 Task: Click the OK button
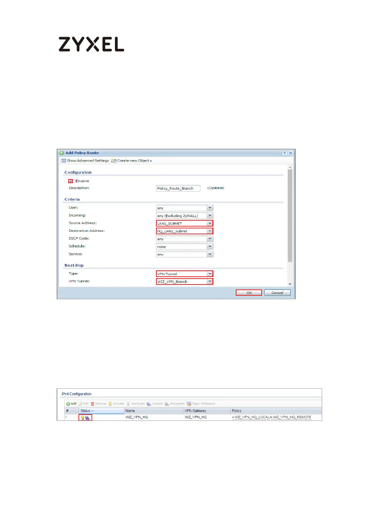point(249,293)
